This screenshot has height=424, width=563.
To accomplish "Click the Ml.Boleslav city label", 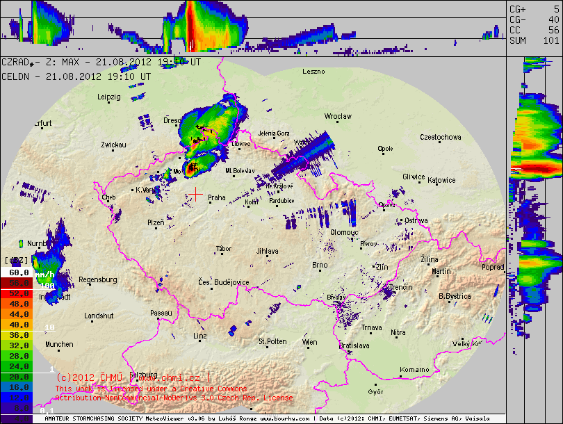I will tap(240, 171).
